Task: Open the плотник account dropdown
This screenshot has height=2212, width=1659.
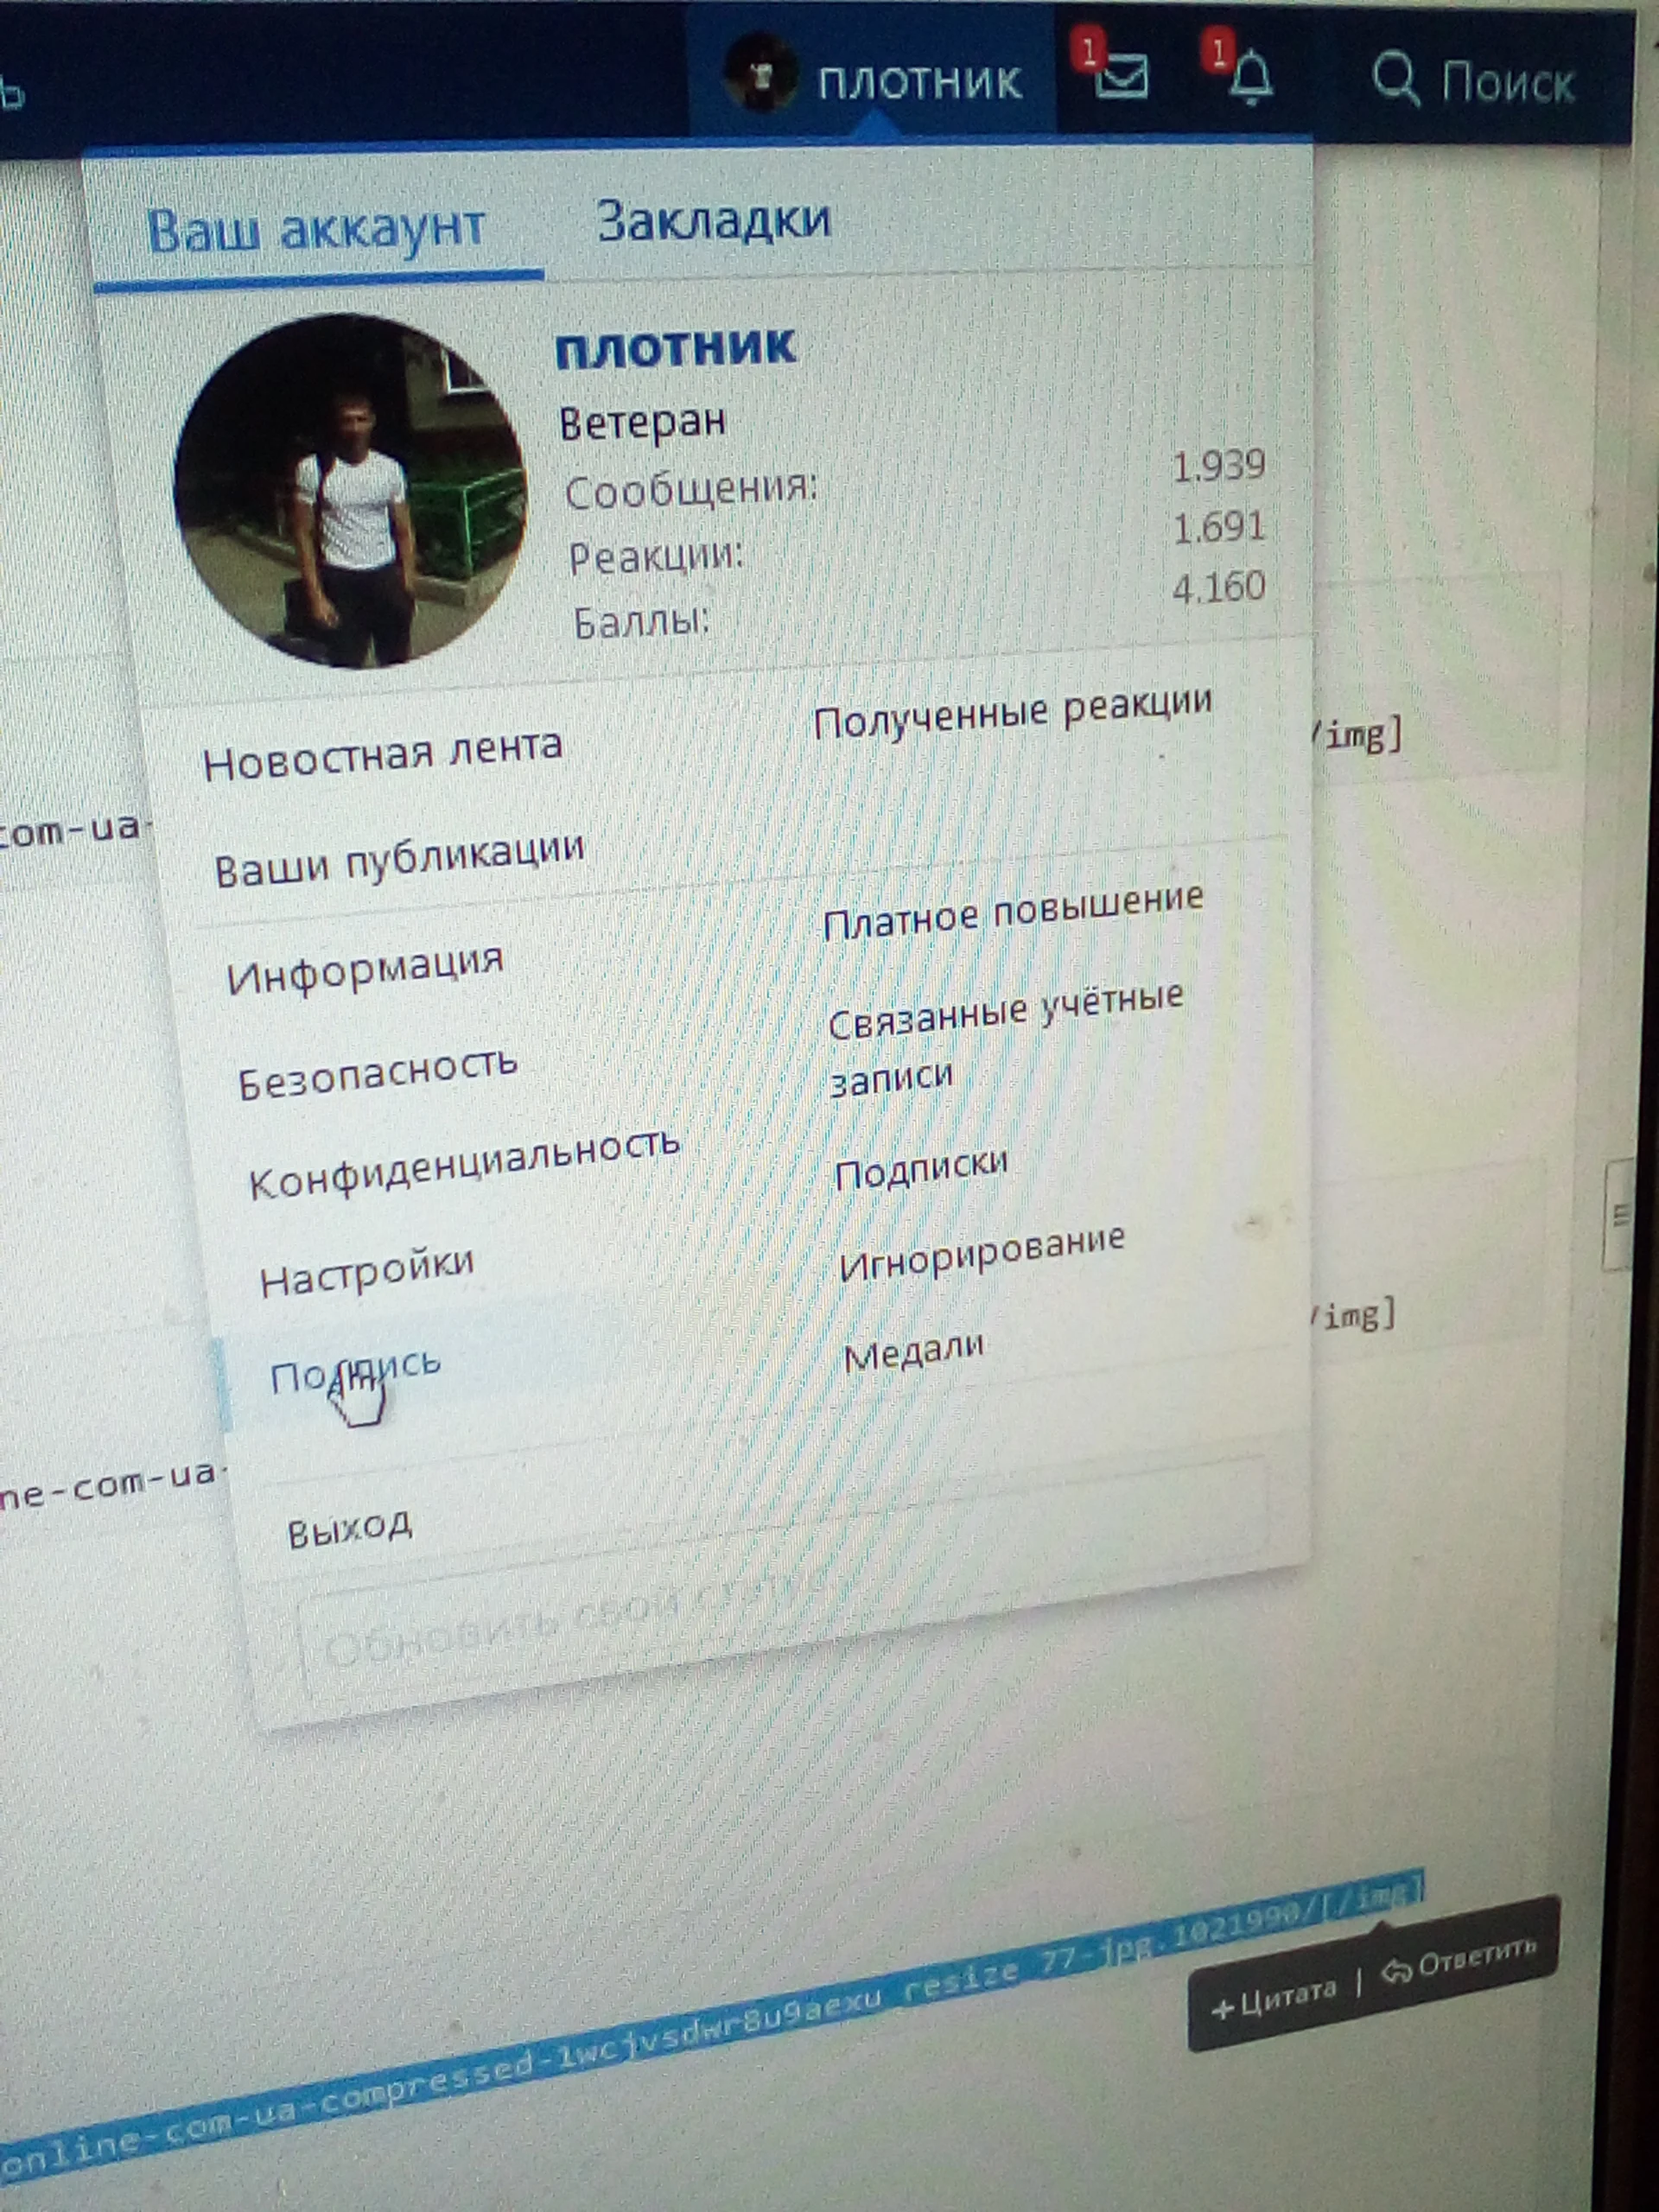Action: point(919,82)
